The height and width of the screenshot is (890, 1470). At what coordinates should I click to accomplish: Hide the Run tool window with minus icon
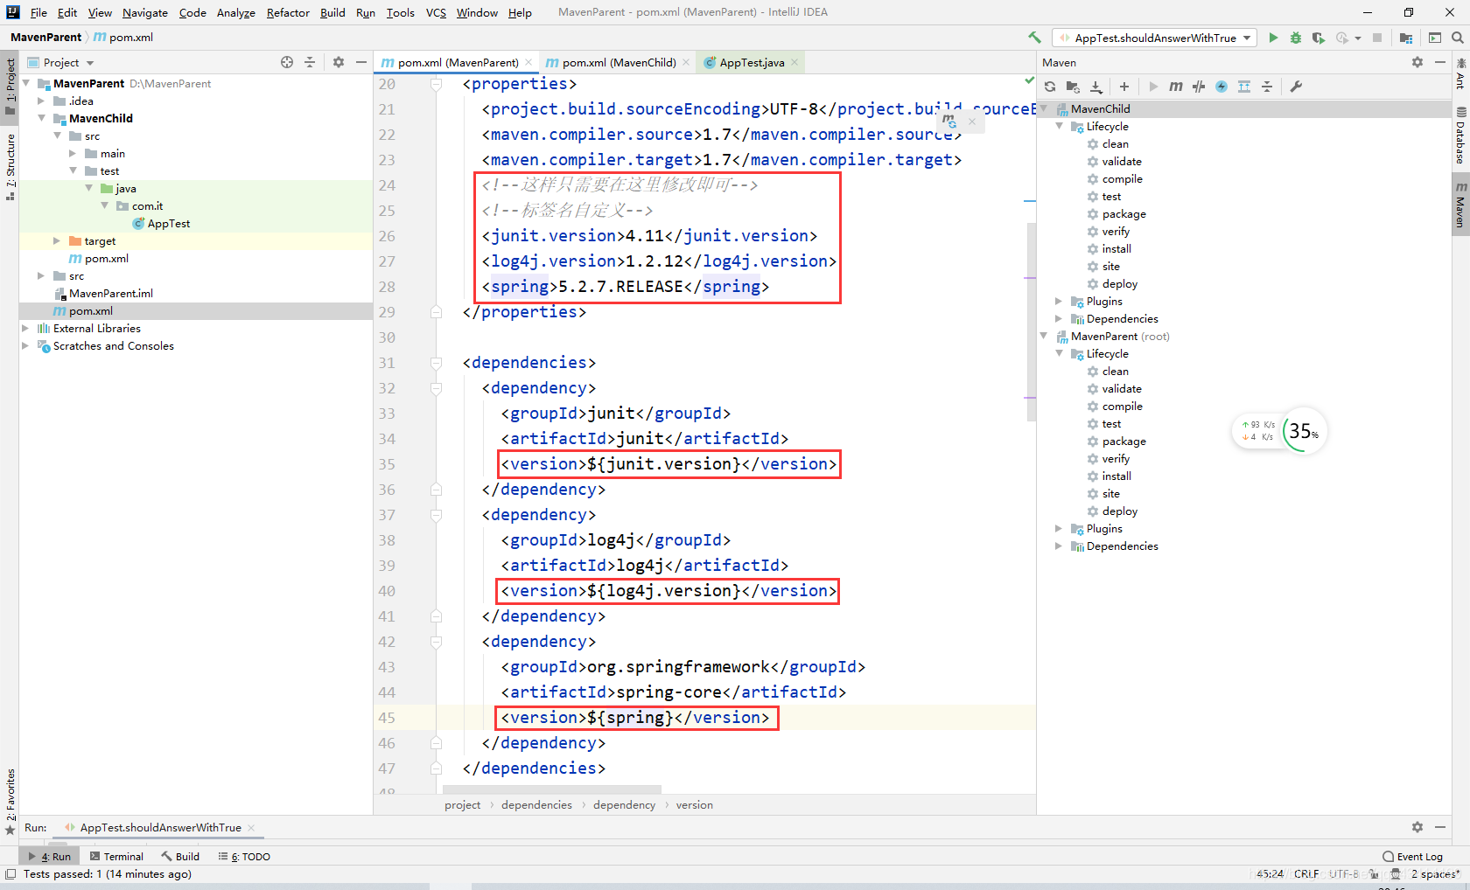[x=1440, y=827]
